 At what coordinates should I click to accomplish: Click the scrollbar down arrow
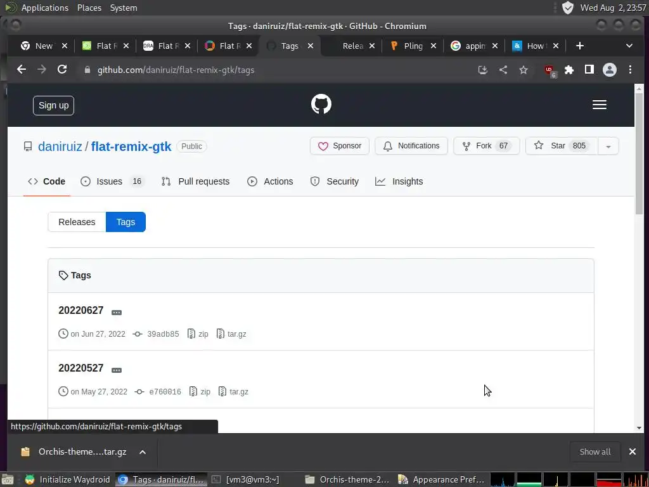point(639,428)
